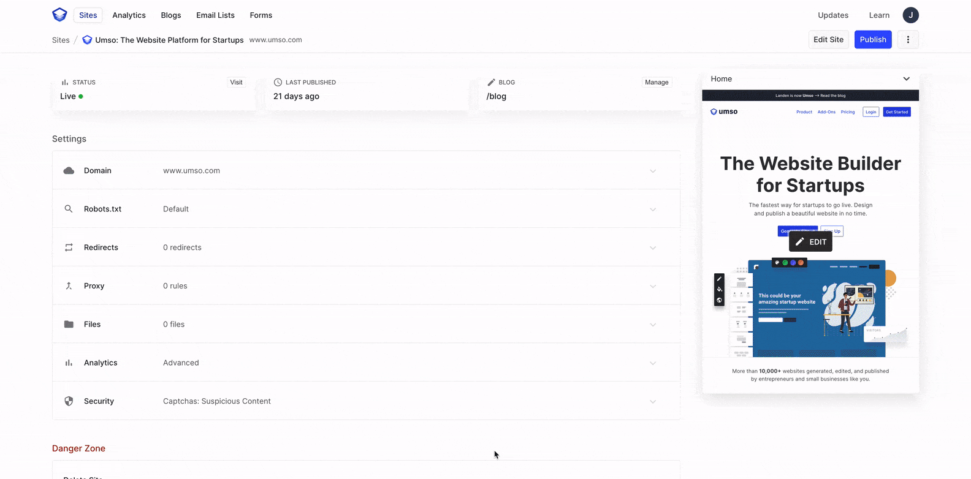
Task: Click the Proxy merge-arrow icon
Action: (69, 286)
